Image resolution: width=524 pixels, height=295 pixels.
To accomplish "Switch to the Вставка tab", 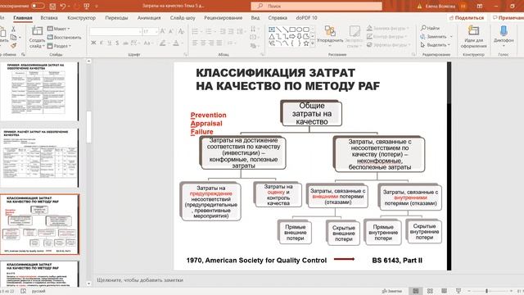I will point(49,18).
